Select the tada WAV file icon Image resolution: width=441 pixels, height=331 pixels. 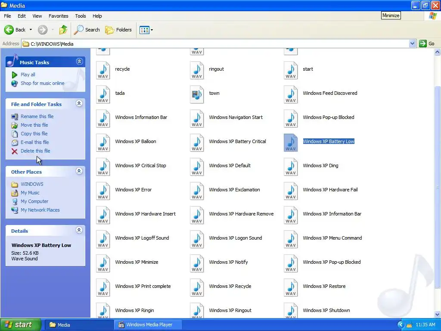[x=103, y=94]
